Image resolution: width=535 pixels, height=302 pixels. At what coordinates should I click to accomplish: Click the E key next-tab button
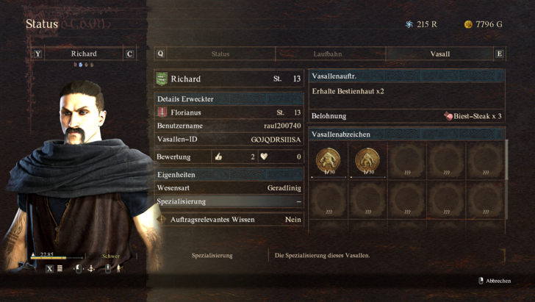500,54
